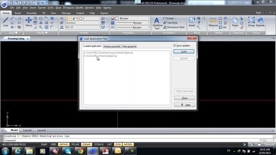Click the application logo menu button
The image size is (276, 155).
pos(4,4)
